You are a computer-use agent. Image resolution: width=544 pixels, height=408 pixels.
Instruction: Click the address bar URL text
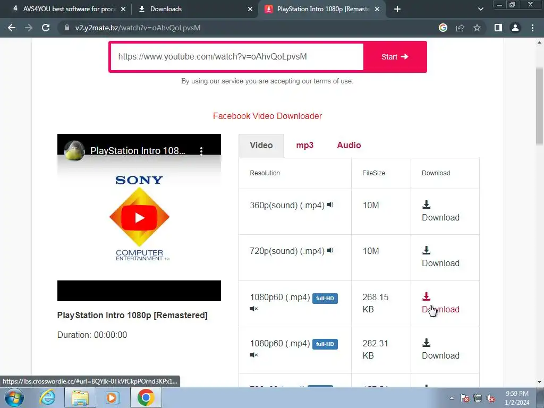[138, 28]
